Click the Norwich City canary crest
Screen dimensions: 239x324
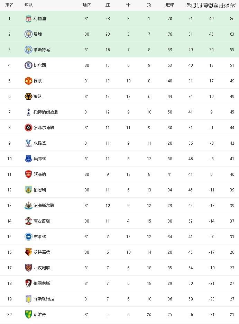coord(28,315)
